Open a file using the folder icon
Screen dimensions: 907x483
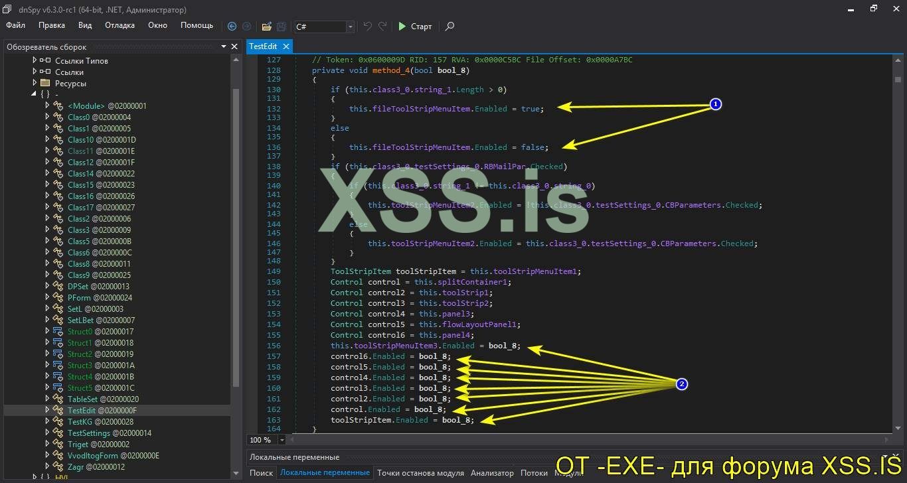[x=266, y=27]
